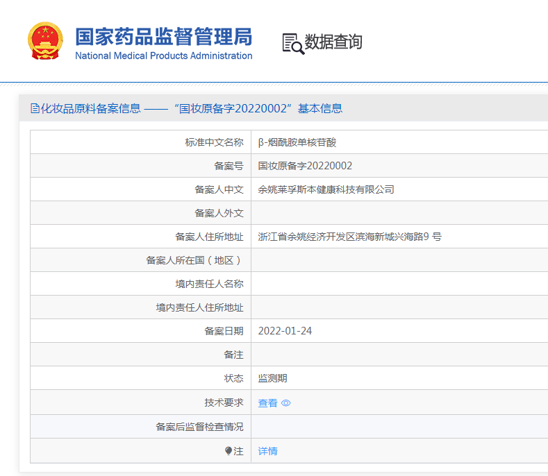Click the eye icon beside 查看
The image size is (548, 476).
coord(286,403)
